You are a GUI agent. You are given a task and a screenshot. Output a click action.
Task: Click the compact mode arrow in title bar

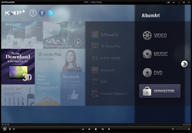(174, 2)
